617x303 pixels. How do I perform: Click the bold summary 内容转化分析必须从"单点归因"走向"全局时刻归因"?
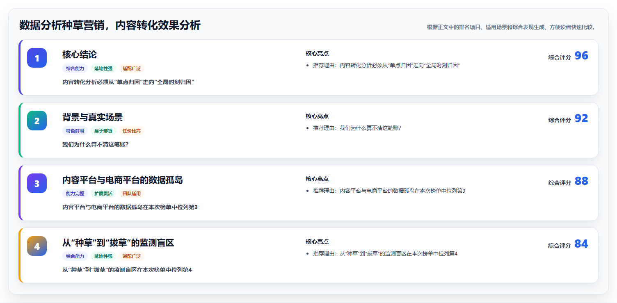[128, 82]
